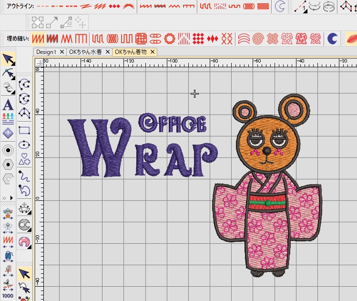Select the OFFICE lettering on canvas
This screenshot has height=301, width=357.
click(x=173, y=123)
